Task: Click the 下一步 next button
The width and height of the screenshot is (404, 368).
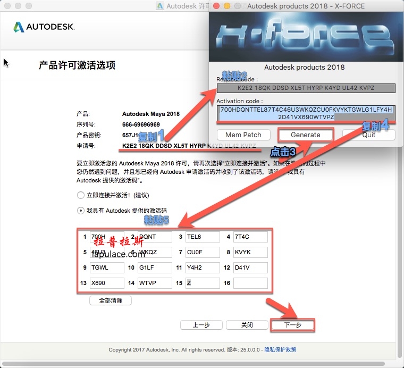Action: pyautogui.click(x=293, y=325)
